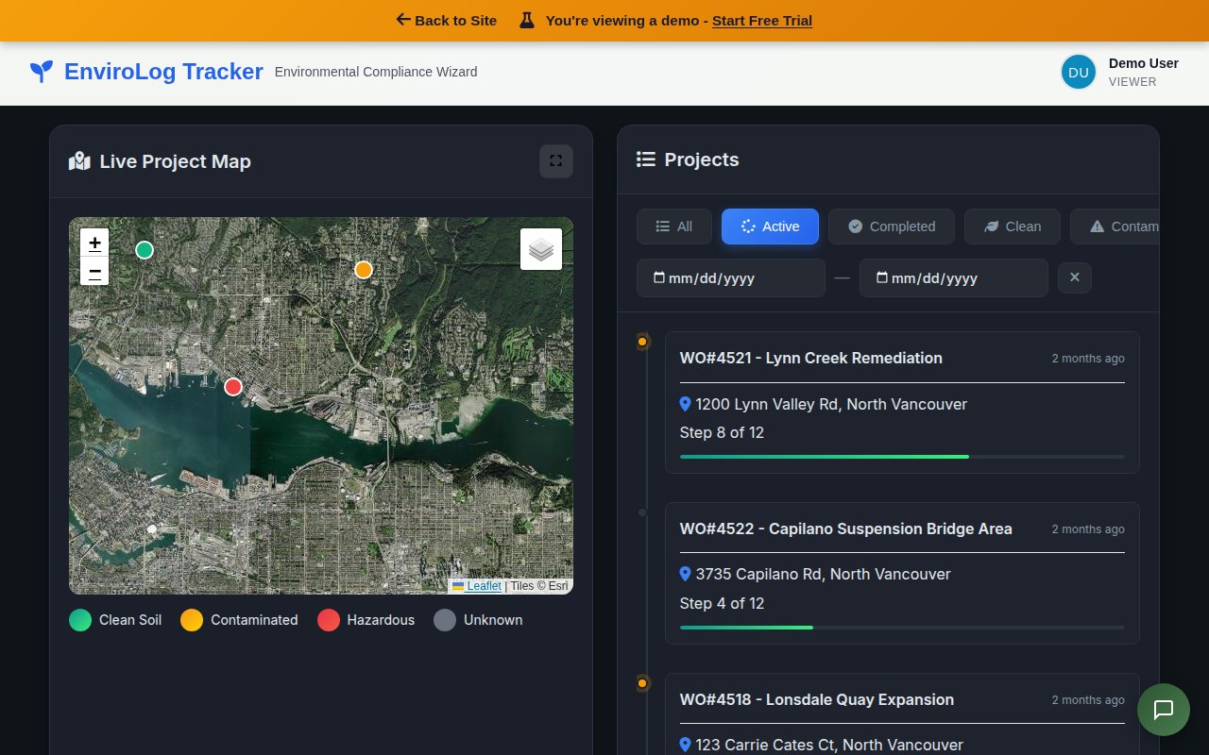
Task: Filter projects by Contaminated
Action: click(1115, 226)
